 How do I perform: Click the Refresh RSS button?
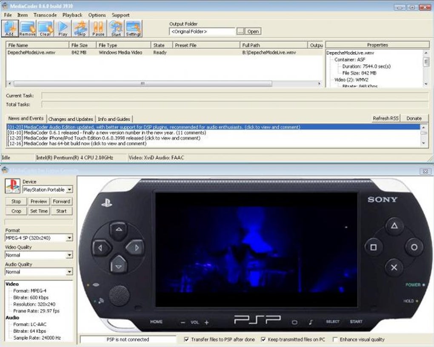click(385, 118)
